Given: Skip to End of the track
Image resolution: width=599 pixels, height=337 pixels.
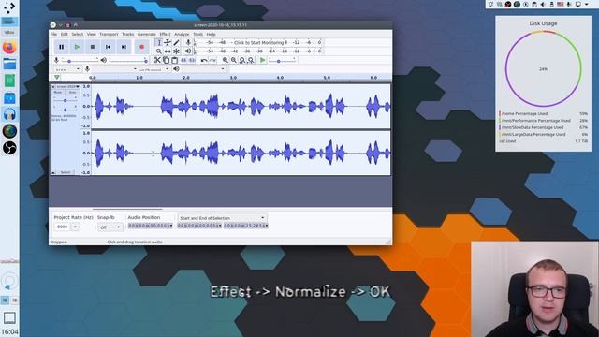Looking at the screenshot, I should pos(124,47).
